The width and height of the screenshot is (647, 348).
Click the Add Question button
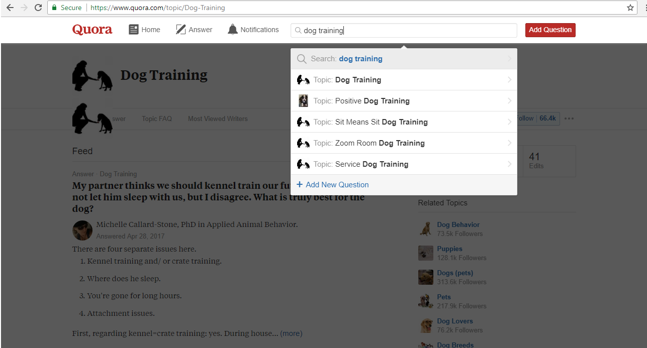coord(550,30)
